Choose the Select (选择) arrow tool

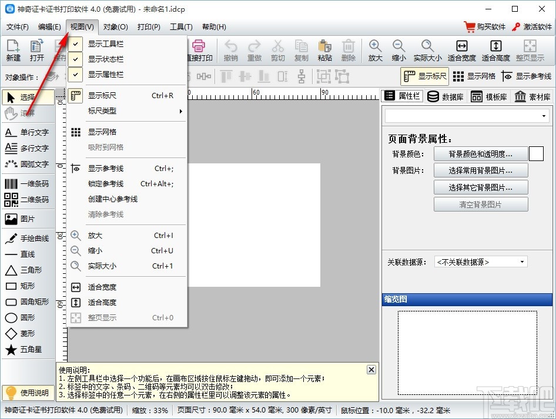pyautogui.click(x=28, y=97)
